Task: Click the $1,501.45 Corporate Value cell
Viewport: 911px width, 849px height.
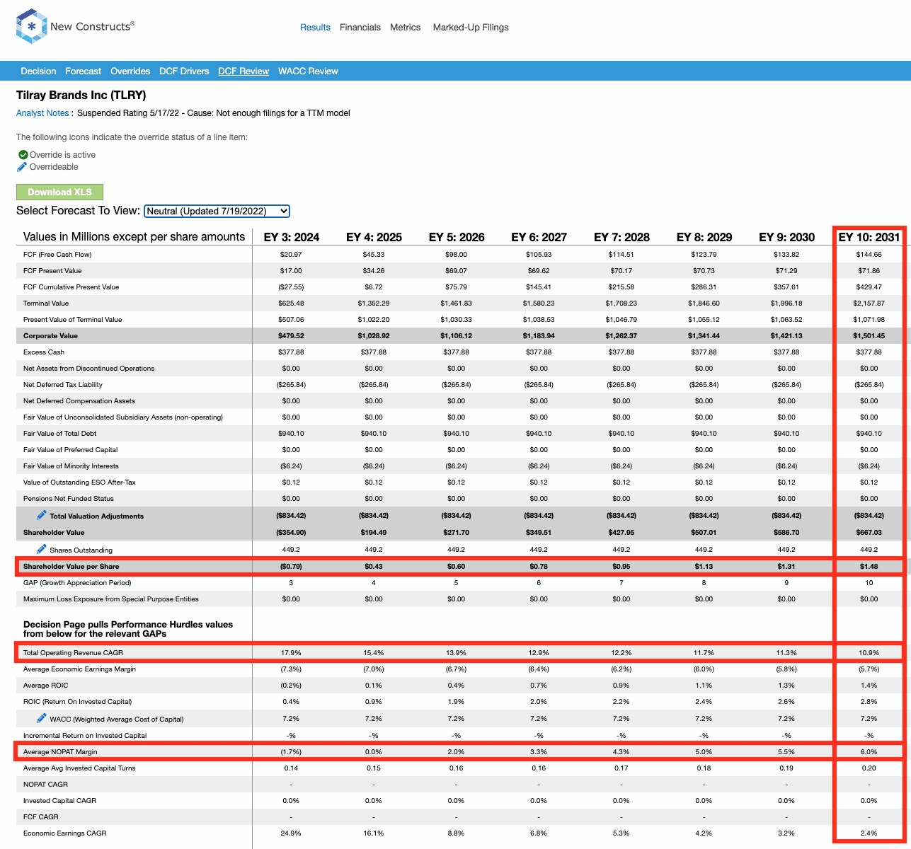Action: tap(869, 336)
